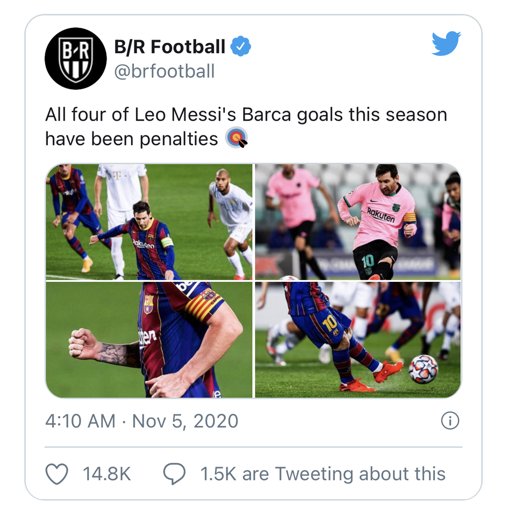Open the Twitter bird logo
The height and width of the screenshot is (510, 507).
click(x=446, y=43)
